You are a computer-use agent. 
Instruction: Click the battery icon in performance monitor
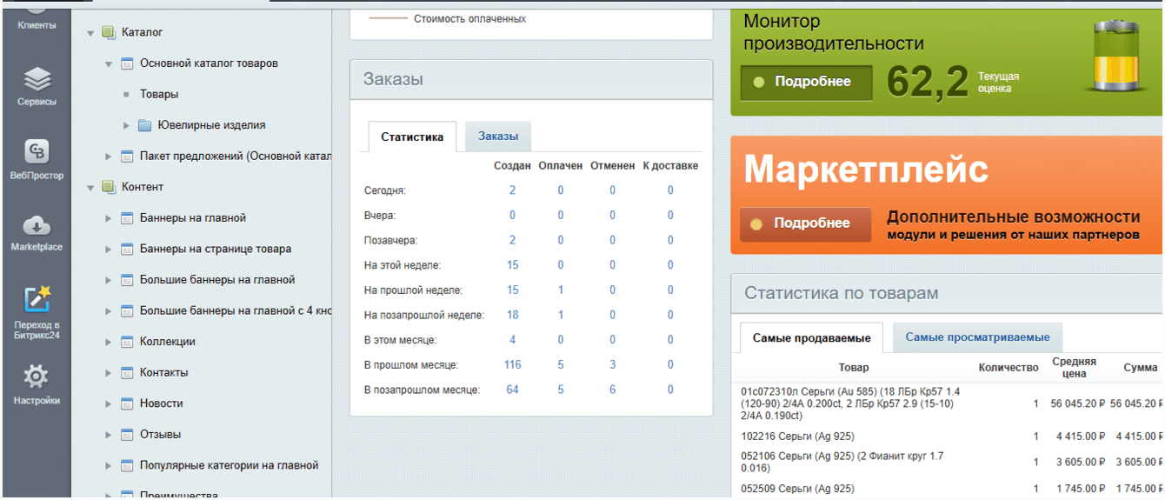(x=1118, y=56)
